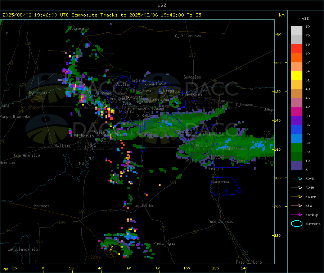Click the red storm cell near R_Caida
This screenshot has width=324, height=273.
[111, 118]
